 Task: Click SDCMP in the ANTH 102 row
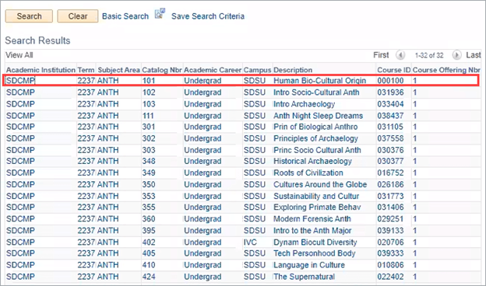20,92
